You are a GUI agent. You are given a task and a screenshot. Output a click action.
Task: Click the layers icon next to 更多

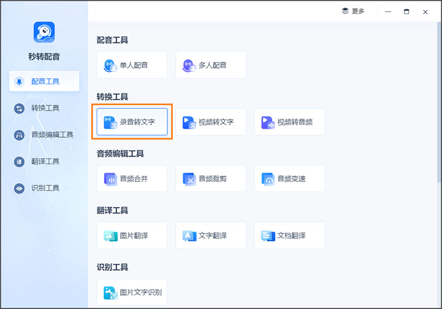345,11
